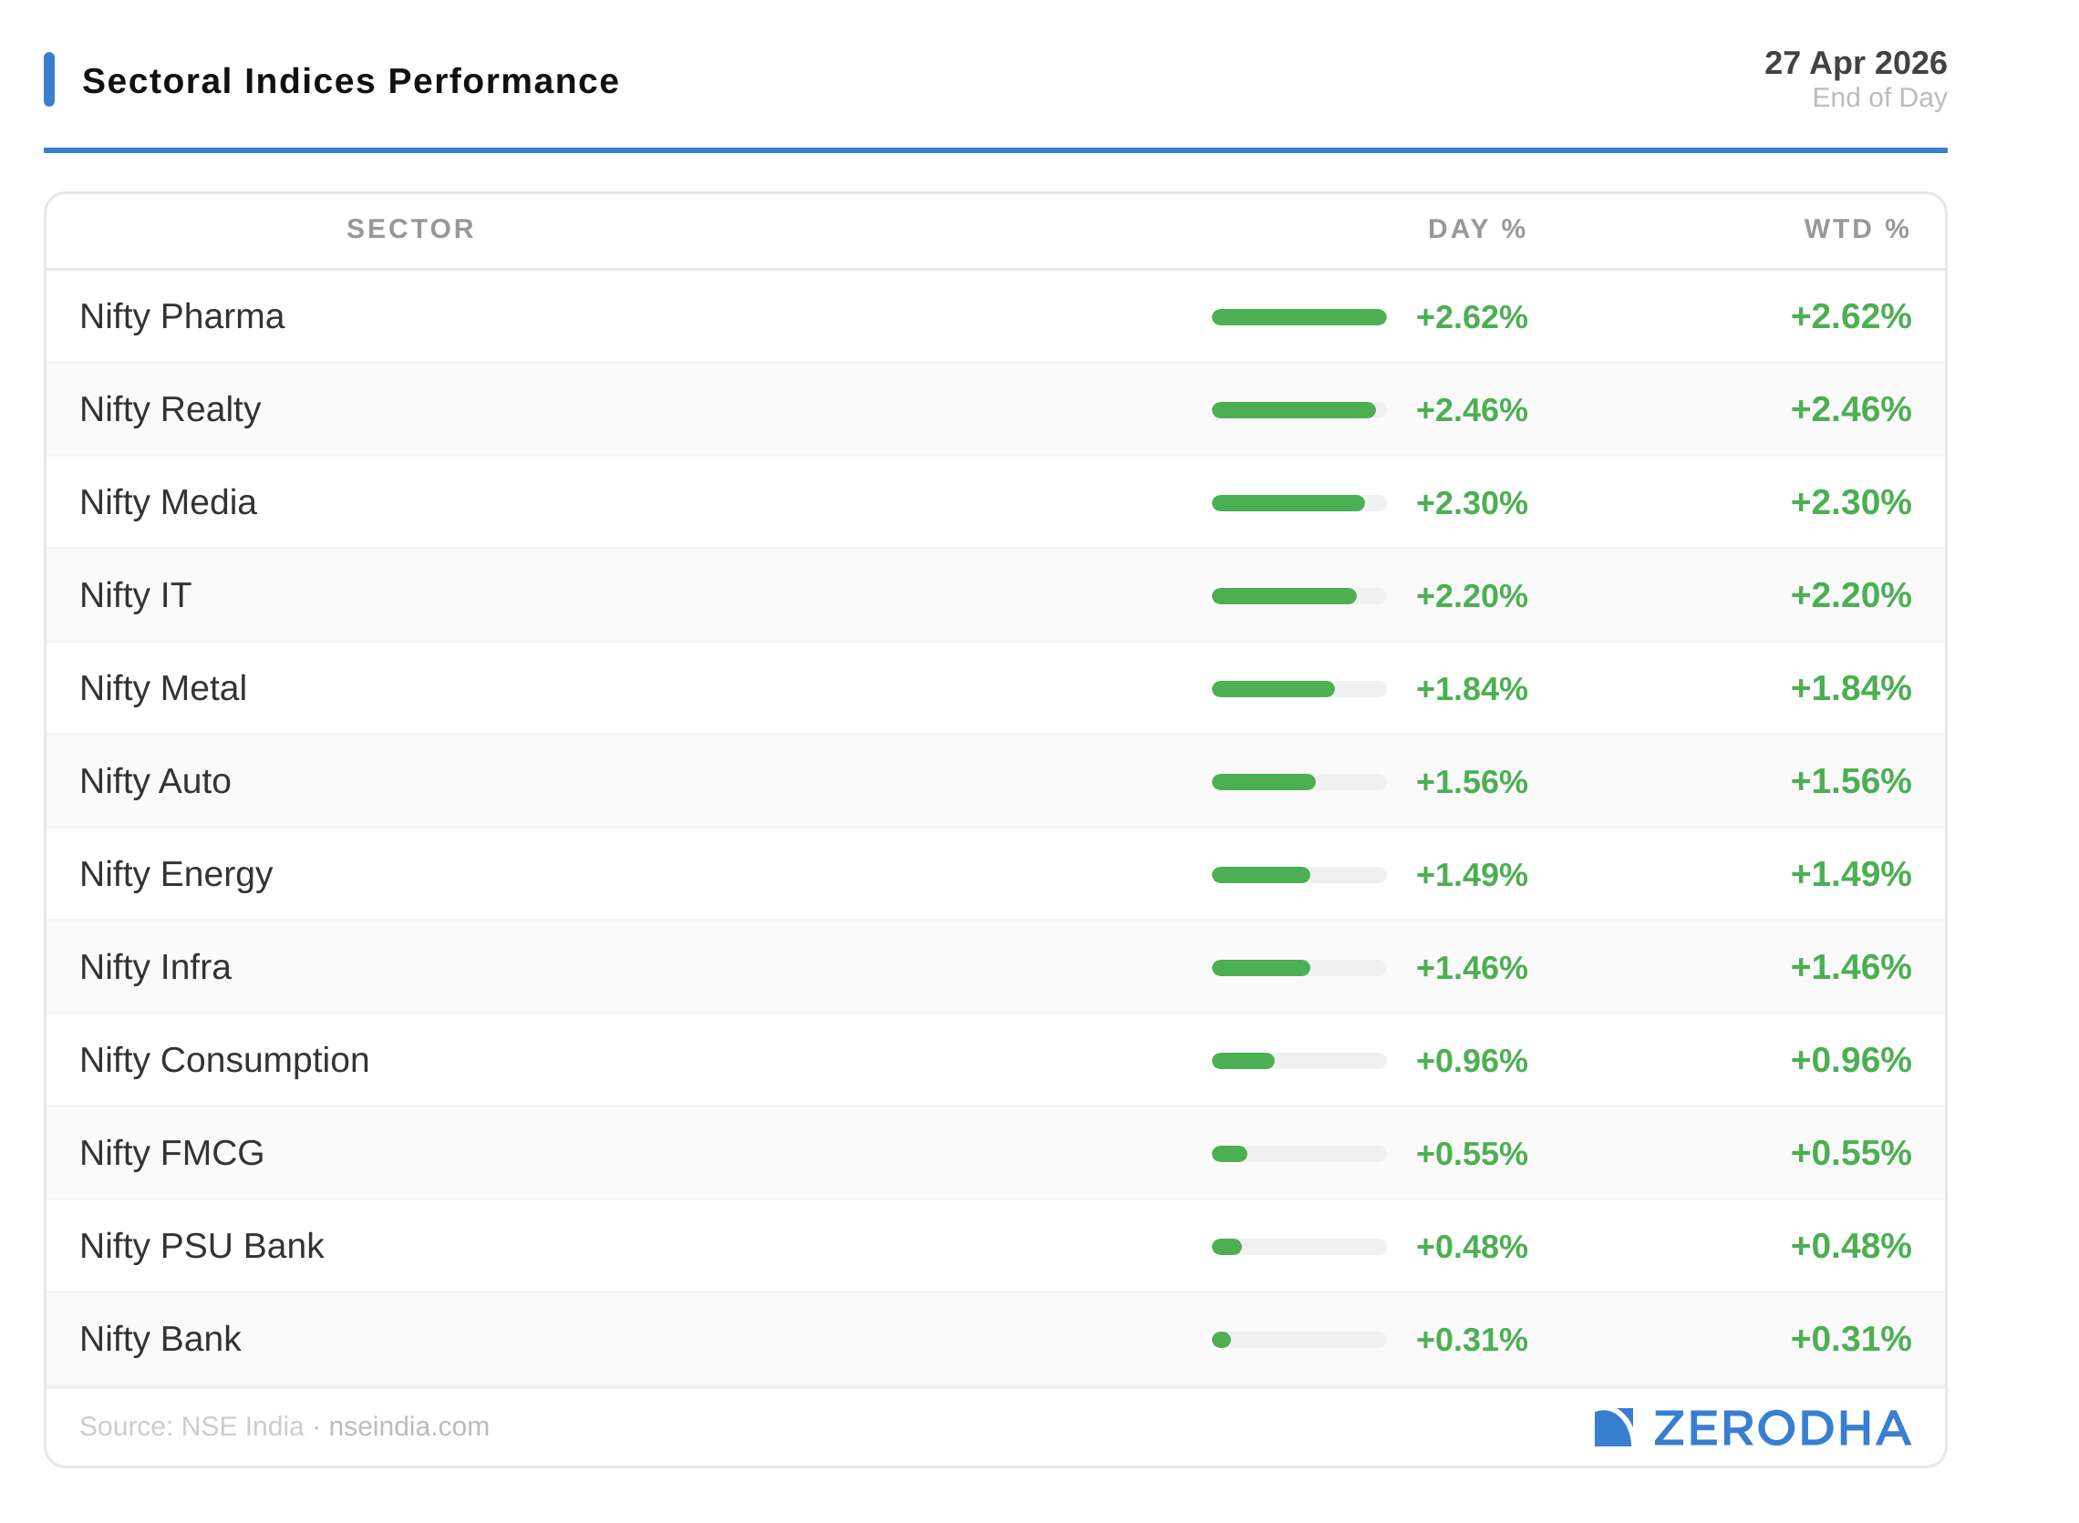
Task: Click Nifty Energy WTD value +1.49%
Action: point(1850,874)
